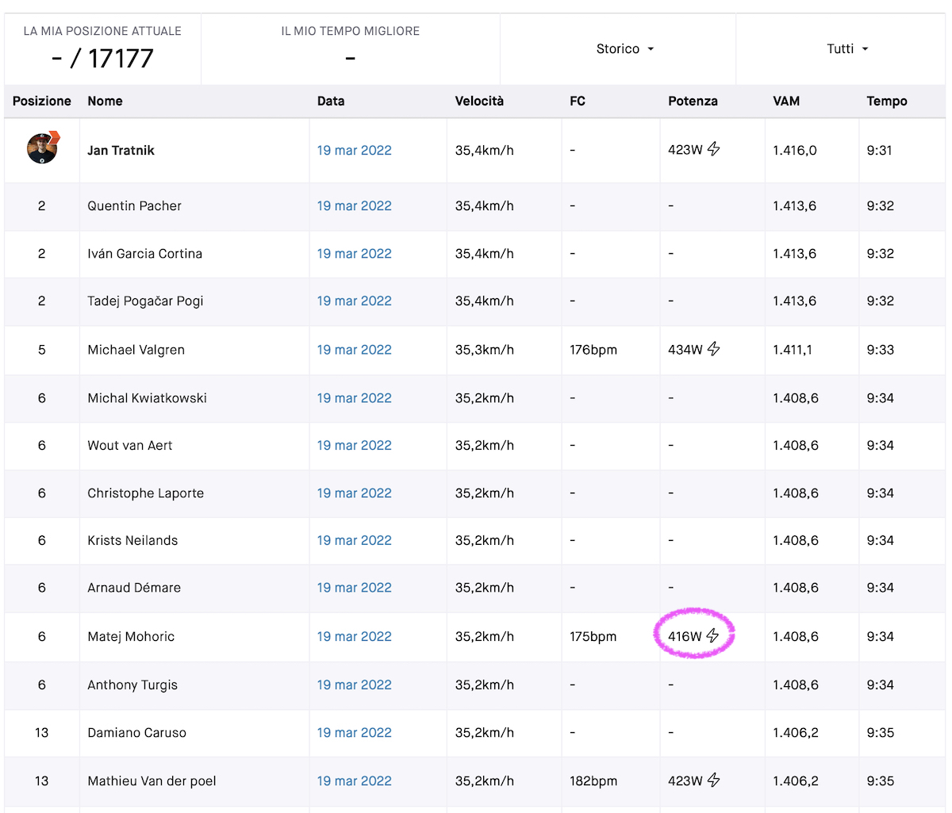Viewport: 952px width, 813px height.
Task: Click the Posizione column header
Action: [42, 102]
